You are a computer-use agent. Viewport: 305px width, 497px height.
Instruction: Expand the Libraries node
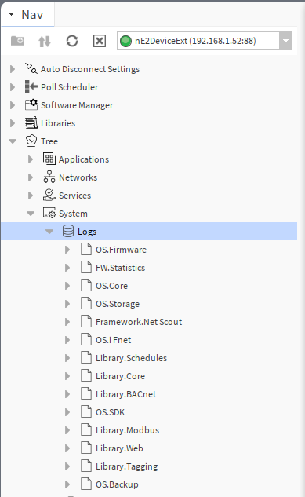tap(13, 123)
